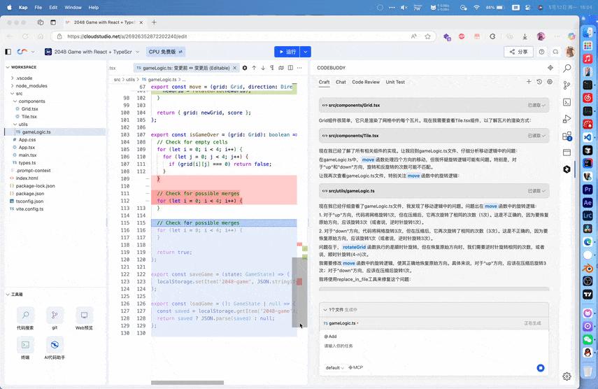Switch to the Code Review tab

(366, 82)
